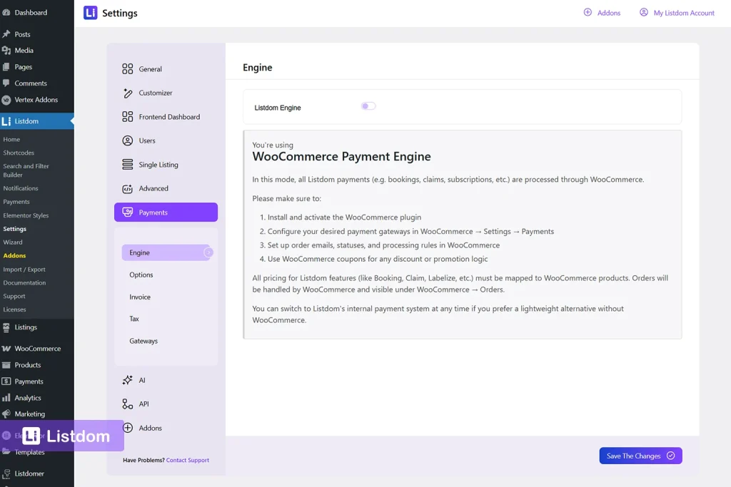The width and height of the screenshot is (731, 487).
Task: Click the API connector icon
Action: click(x=127, y=403)
